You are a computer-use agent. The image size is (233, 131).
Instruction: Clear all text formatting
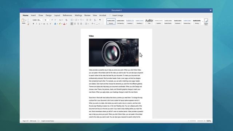(66, 20)
